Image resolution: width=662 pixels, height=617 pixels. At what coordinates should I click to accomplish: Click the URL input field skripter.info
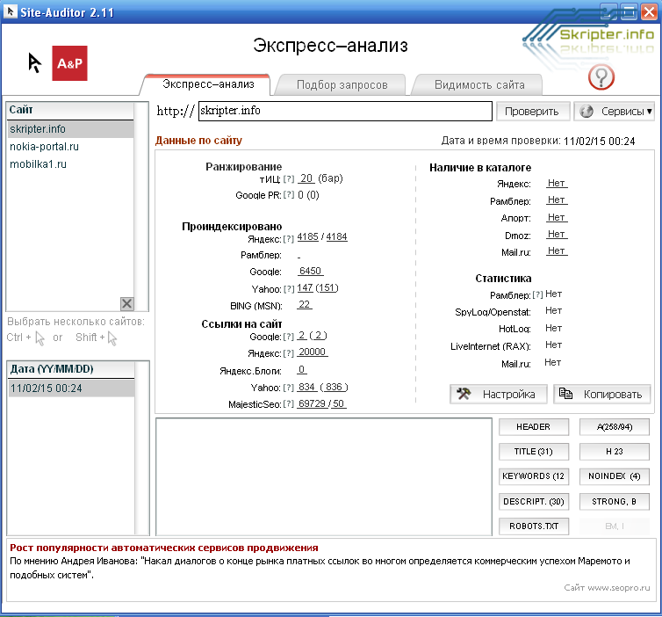coord(345,111)
